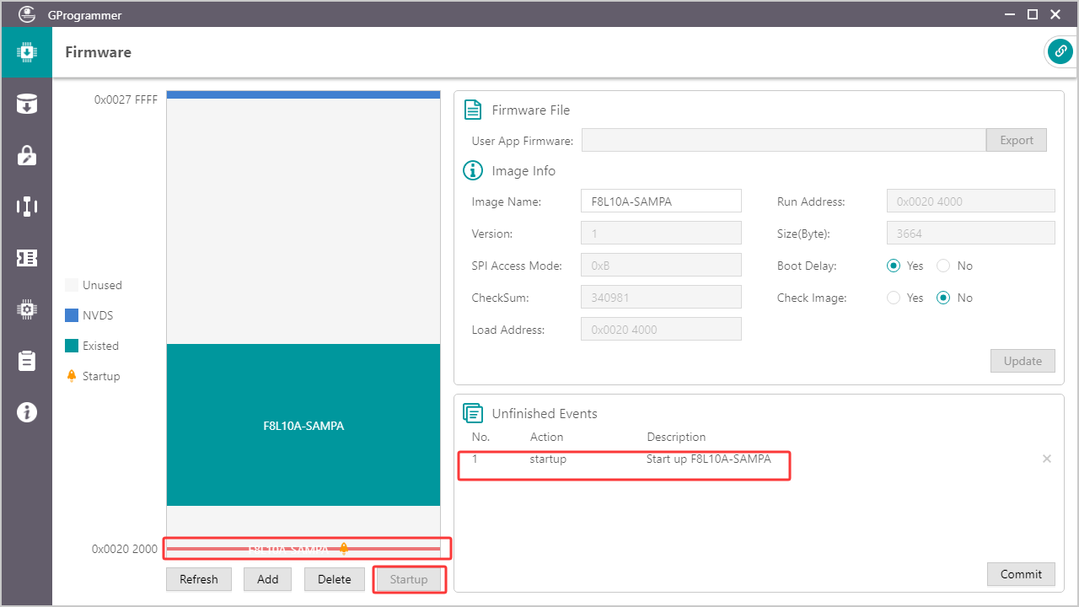
Task: Open the About info sidebar icon
Action: click(26, 412)
